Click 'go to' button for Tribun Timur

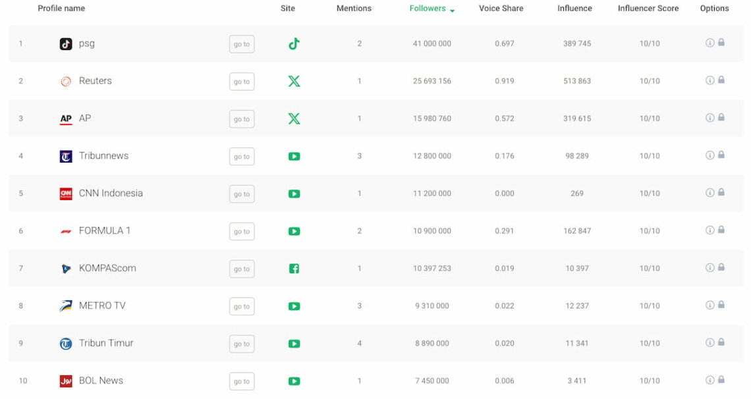pyautogui.click(x=242, y=344)
